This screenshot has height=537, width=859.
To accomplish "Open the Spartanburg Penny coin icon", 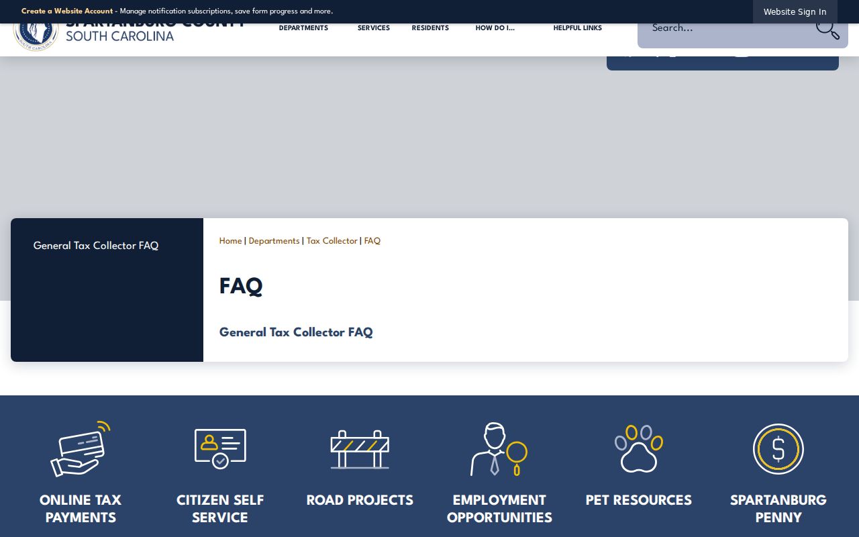I will tap(778, 449).
